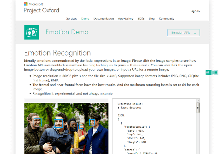Viewport: 224px width, 154px height.
Task: Click the detection result scrollbar thumb
Action: coord(198,108)
